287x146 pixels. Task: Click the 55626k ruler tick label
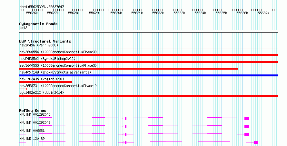(x=32, y=13)
